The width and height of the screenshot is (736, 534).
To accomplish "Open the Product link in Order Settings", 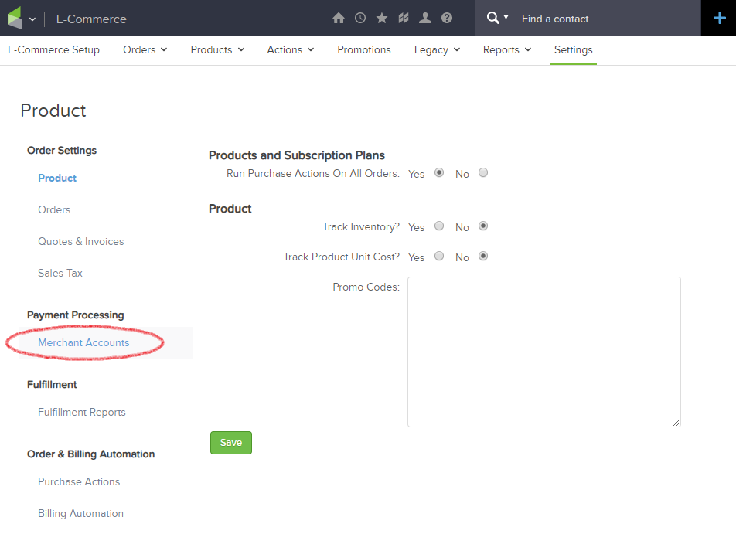I will (x=57, y=178).
